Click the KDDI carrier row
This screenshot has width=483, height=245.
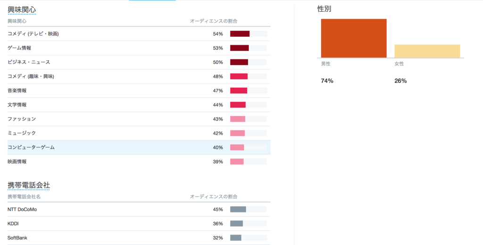tap(139, 223)
